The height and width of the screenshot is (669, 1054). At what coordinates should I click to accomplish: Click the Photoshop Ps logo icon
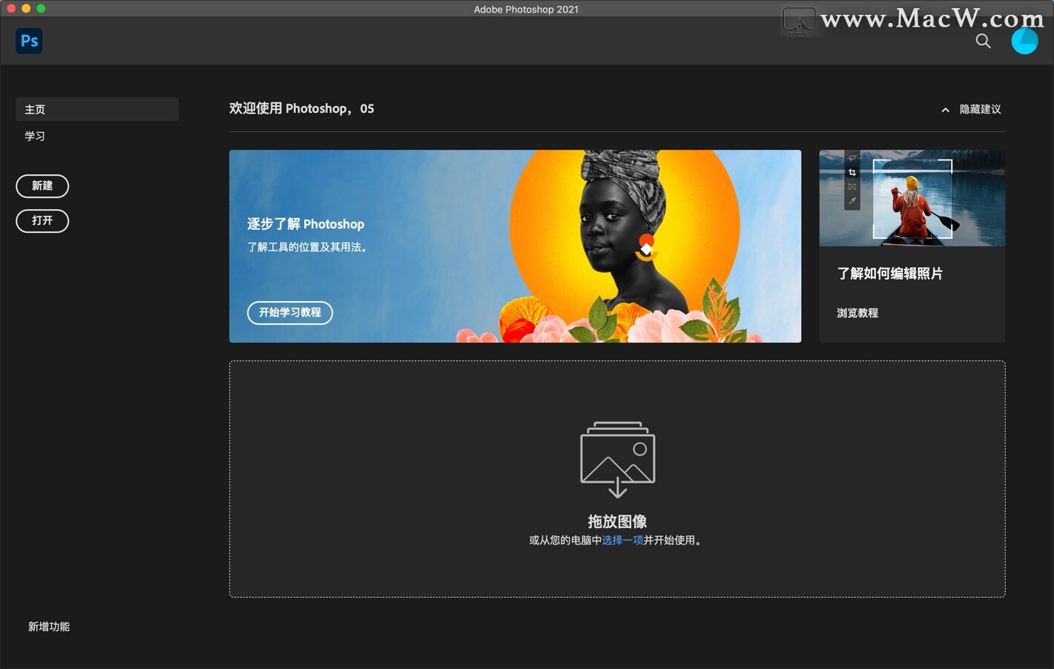coord(29,41)
